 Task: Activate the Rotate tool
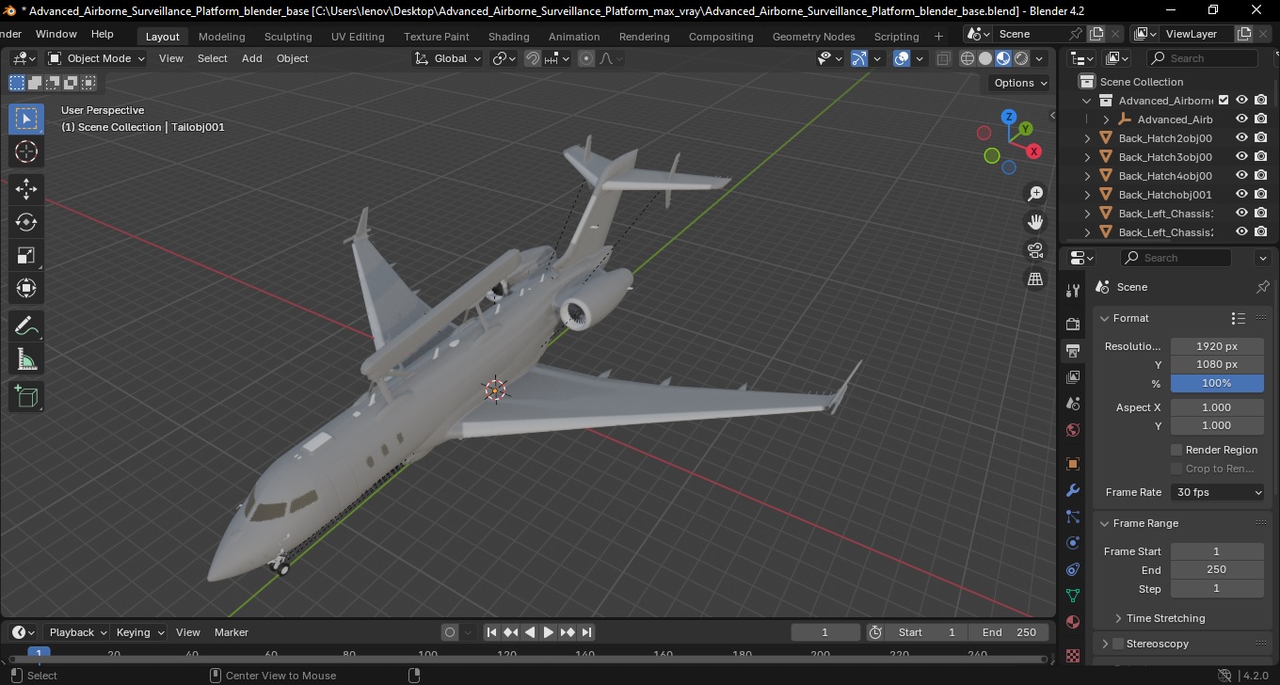coord(26,222)
